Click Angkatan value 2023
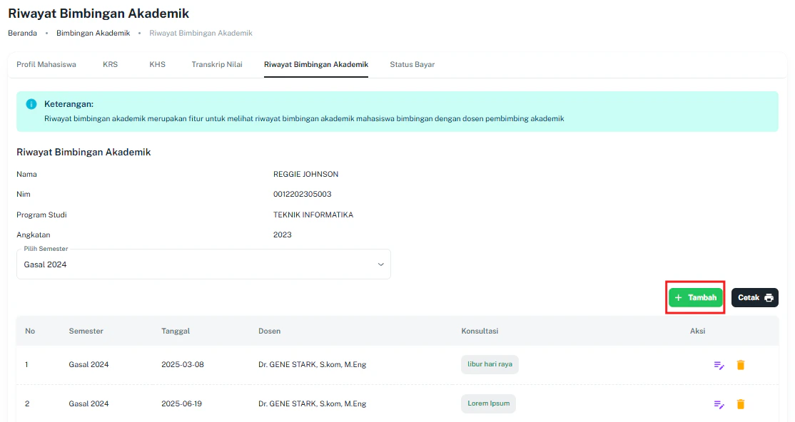Screen dimensions: 795x422 point(283,235)
